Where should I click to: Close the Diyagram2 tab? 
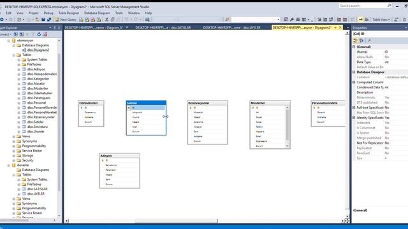pyautogui.click(x=340, y=27)
